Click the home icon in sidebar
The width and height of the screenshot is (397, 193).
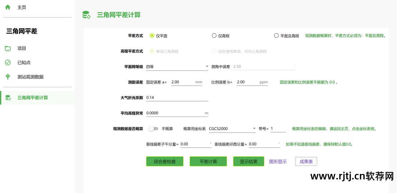tap(8, 7)
